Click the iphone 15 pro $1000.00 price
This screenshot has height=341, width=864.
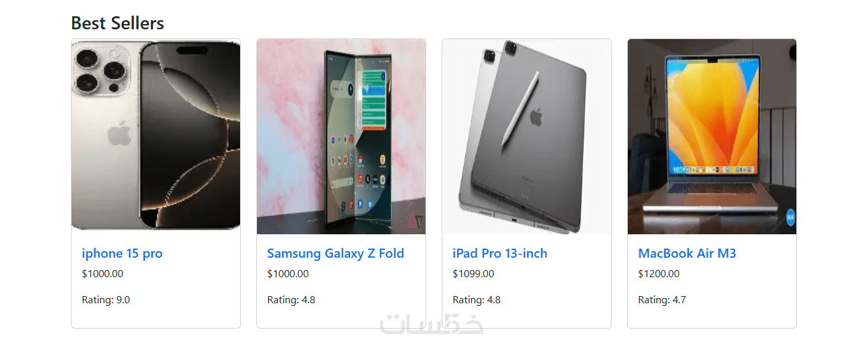tap(103, 274)
